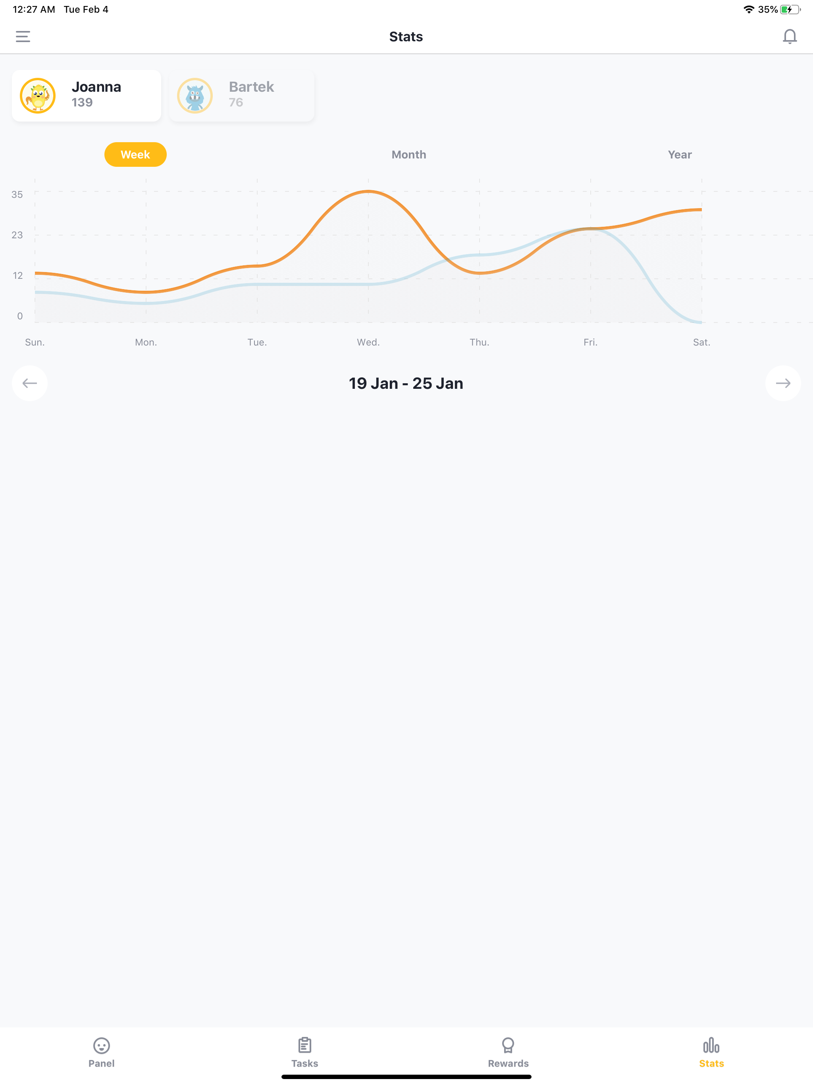Tap the 19 Jan - 25 Jan date label
This screenshot has height=1085, width=813.
(x=406, y=383)
